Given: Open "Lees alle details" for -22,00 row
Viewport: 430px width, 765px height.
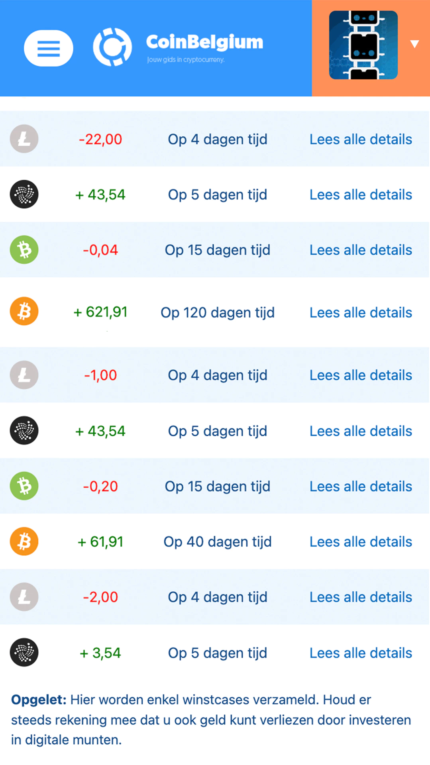Looking at the screenshot, I should pos(361,139).
